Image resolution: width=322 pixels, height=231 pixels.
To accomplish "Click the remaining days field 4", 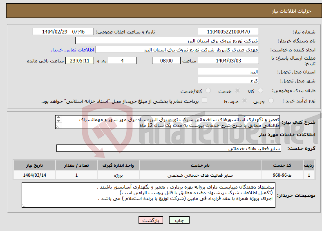I will click(122, 60).
